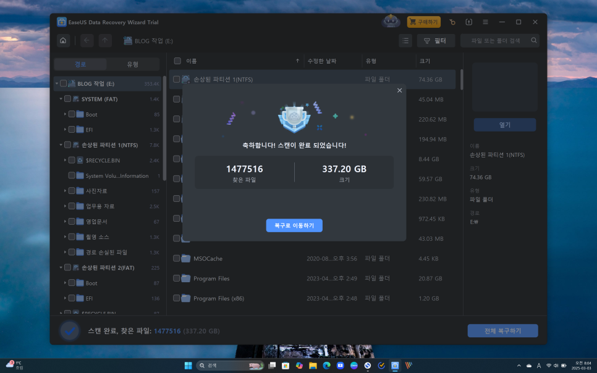Image resolution: width=597 pixels, height=373 pixels.
Task: Sort by 유형 column header in file list
Action: 371,61
